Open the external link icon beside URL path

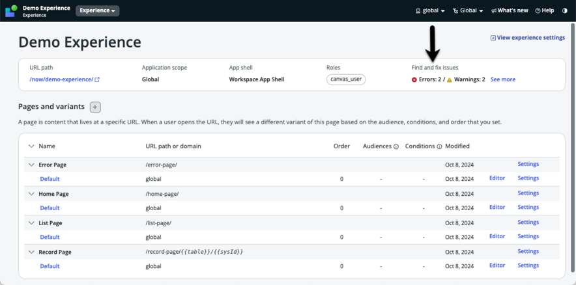[x=97, y=79]
